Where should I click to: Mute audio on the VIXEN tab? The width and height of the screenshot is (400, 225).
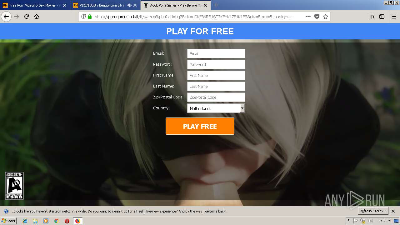pos(129,5)
